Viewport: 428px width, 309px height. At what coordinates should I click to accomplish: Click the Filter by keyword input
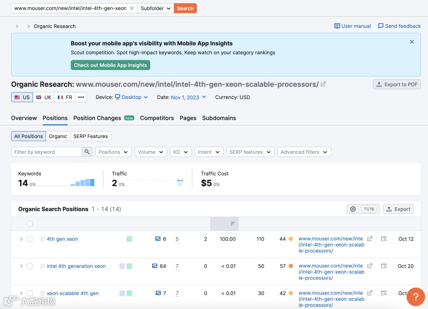[x=46, y=152]
